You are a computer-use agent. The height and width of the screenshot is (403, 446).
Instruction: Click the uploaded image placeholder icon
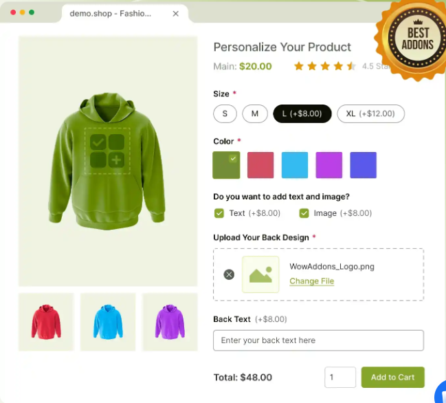(x=260, y=274)
